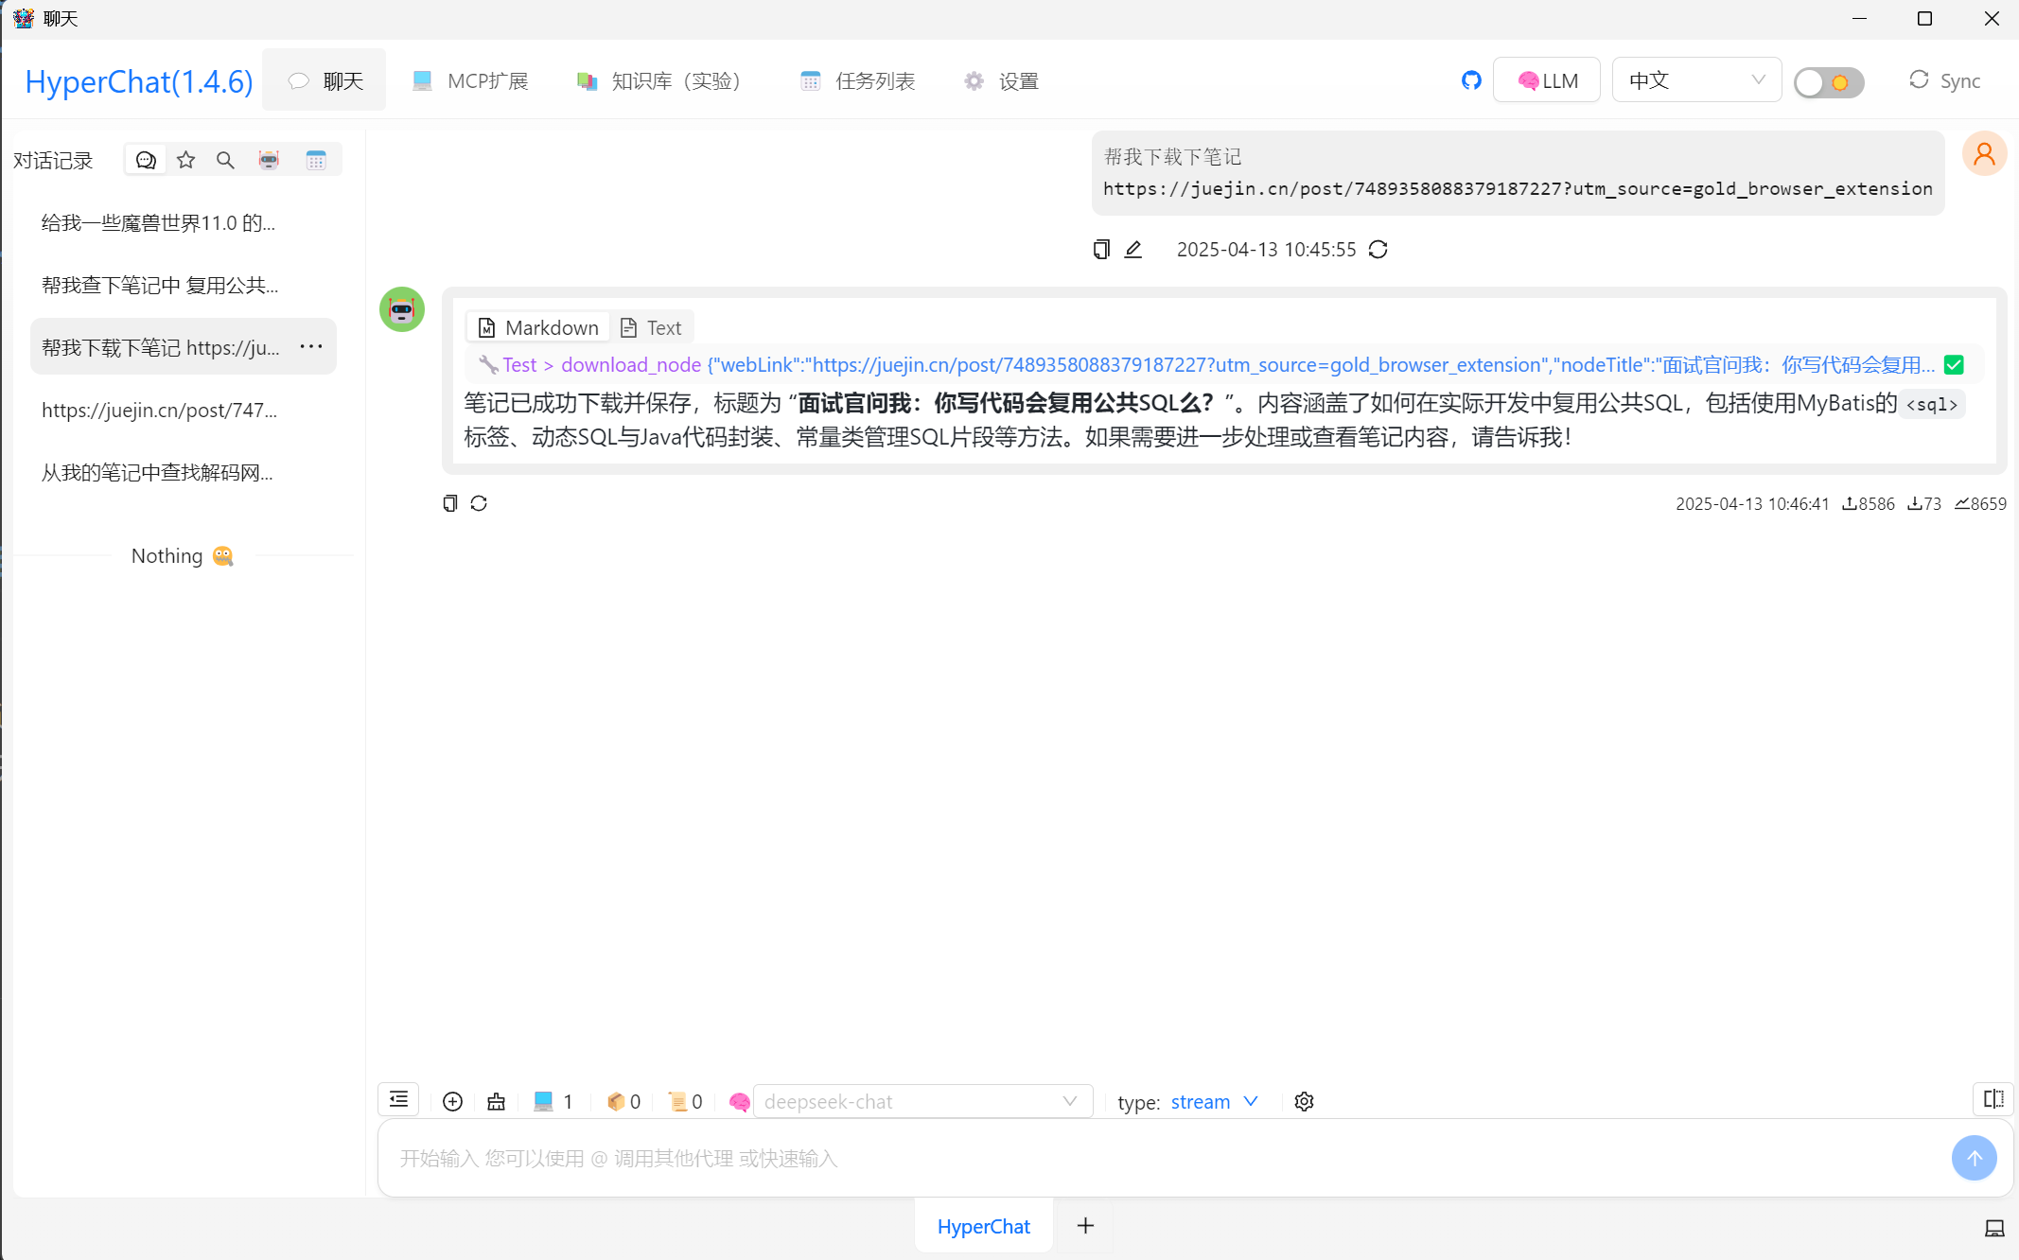Screen dimensions: 2019x1260
Task: Start a new chat with the plus circle icon
Action: (x=452, y=1101)
